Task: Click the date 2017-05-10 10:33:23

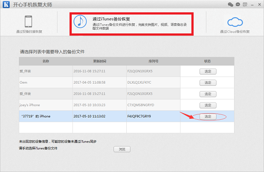Action: pyautogui.click(x=89, y=105)
